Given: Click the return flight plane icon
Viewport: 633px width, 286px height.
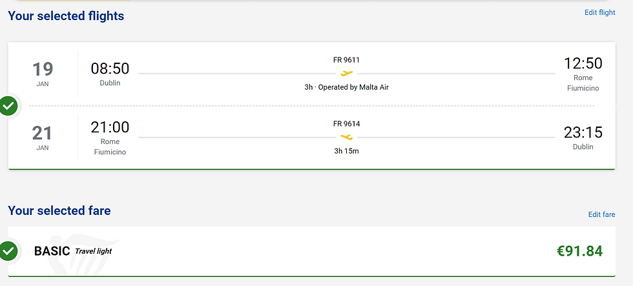Looking at the screenshot, I should tap(346, 137).
